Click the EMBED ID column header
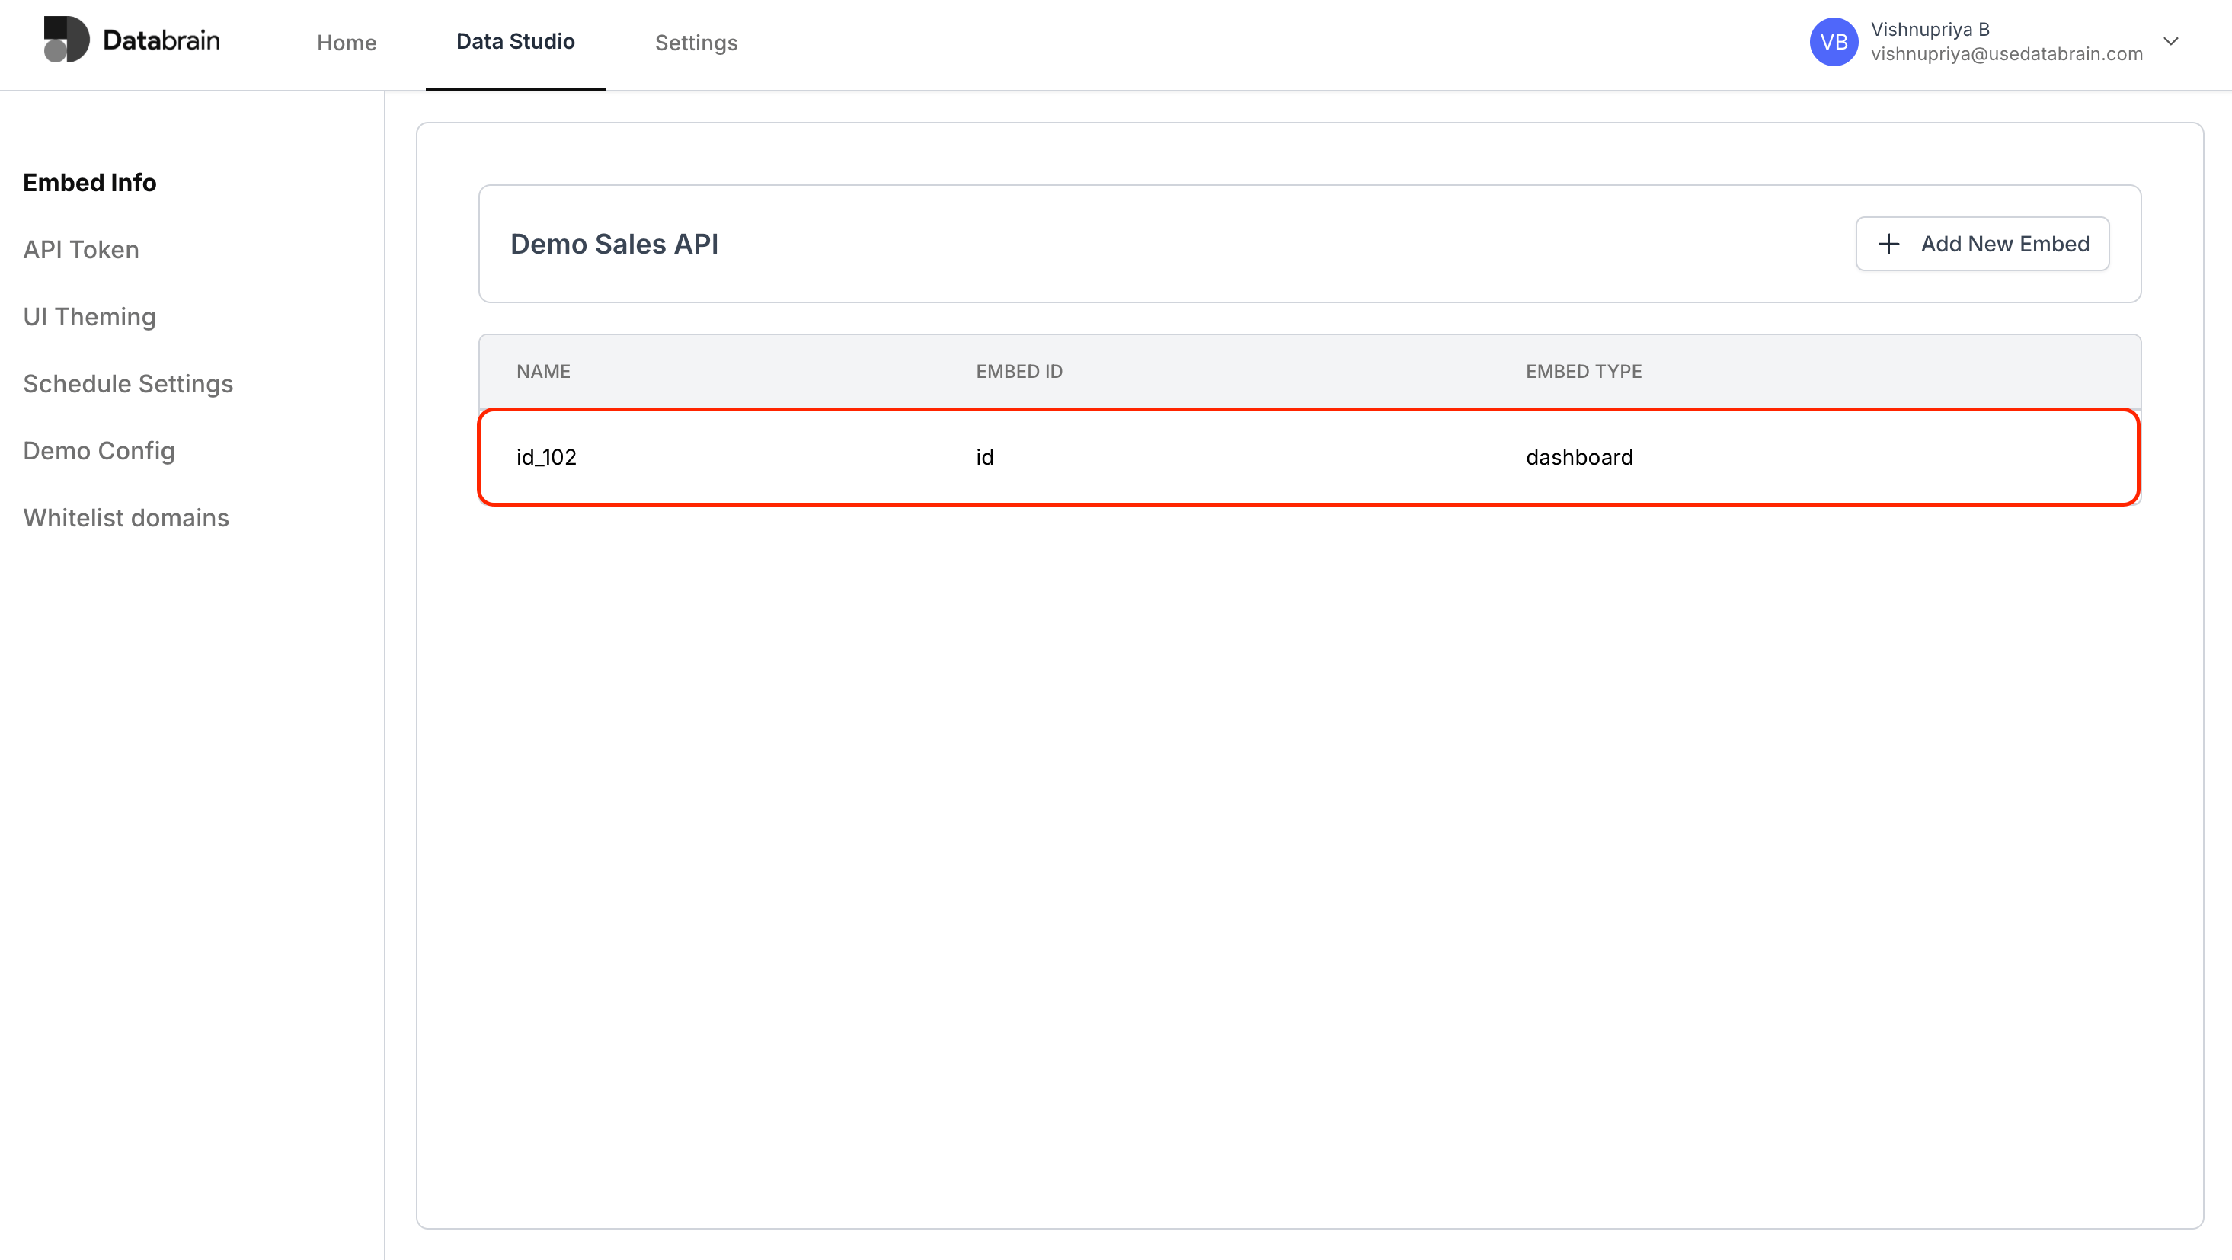The image size is (2232, 1260). (x=1019, y=371)
